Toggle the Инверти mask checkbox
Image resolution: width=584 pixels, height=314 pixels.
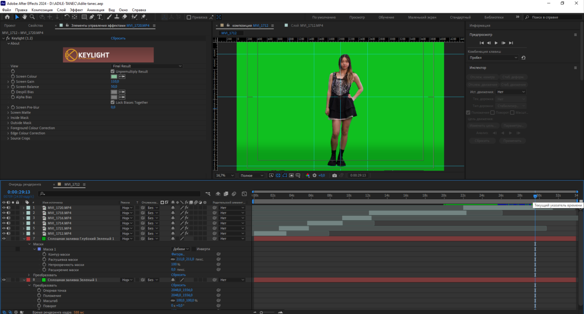click(x=193, y=249)
